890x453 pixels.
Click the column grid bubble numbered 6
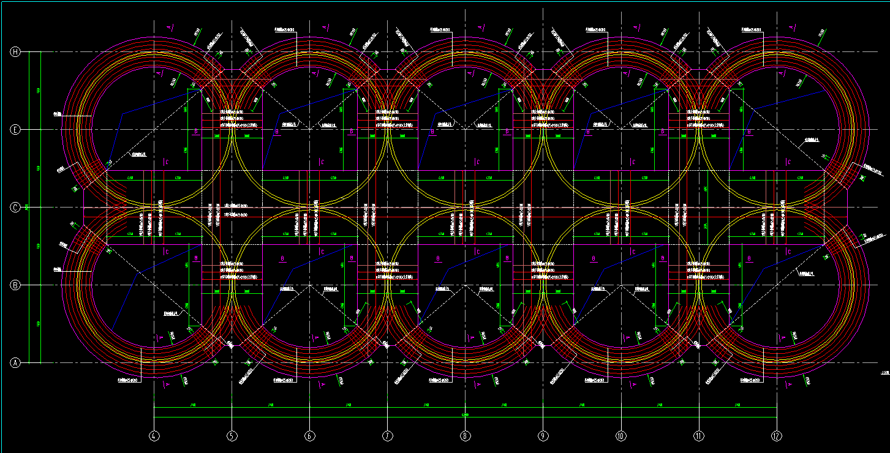coord(309,436)
